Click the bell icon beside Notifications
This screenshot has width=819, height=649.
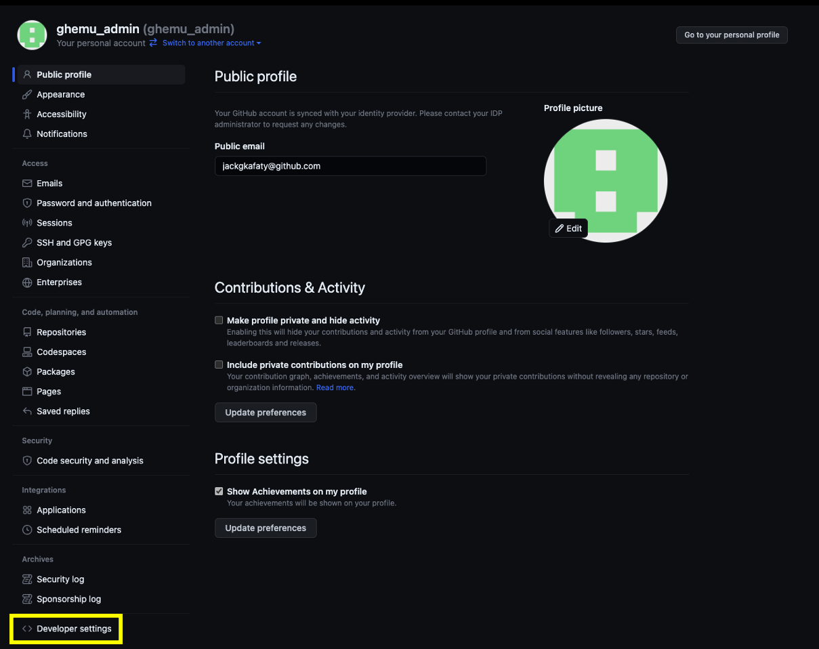point(27,133)
